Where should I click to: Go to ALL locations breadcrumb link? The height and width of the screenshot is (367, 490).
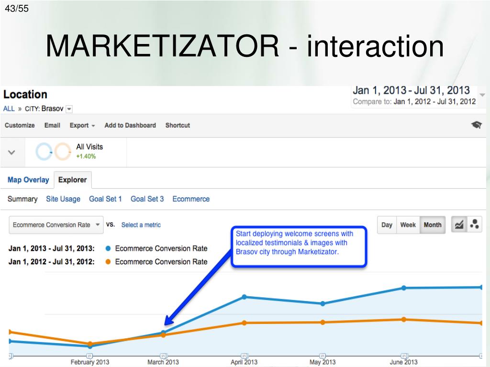(x=9, y=108)
